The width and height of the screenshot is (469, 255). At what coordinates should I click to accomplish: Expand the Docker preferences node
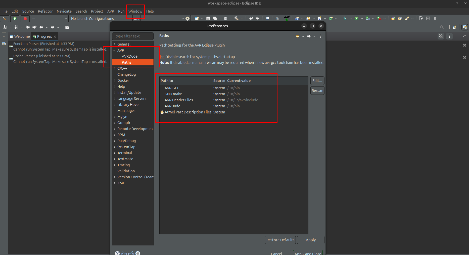pos(115,80)
